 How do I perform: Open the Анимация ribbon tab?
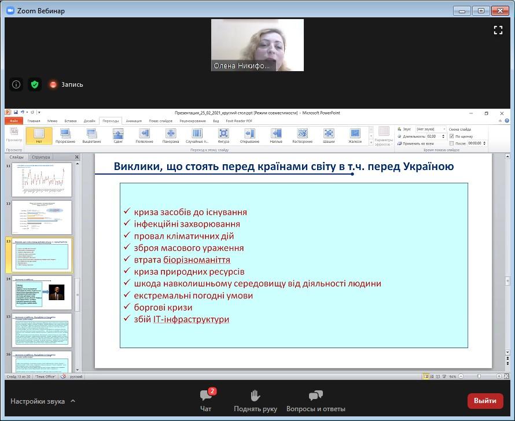pos(134,121)
